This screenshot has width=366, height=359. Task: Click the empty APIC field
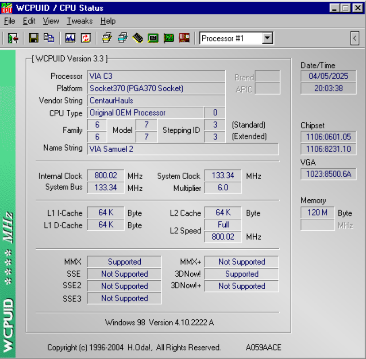point(268,88)
